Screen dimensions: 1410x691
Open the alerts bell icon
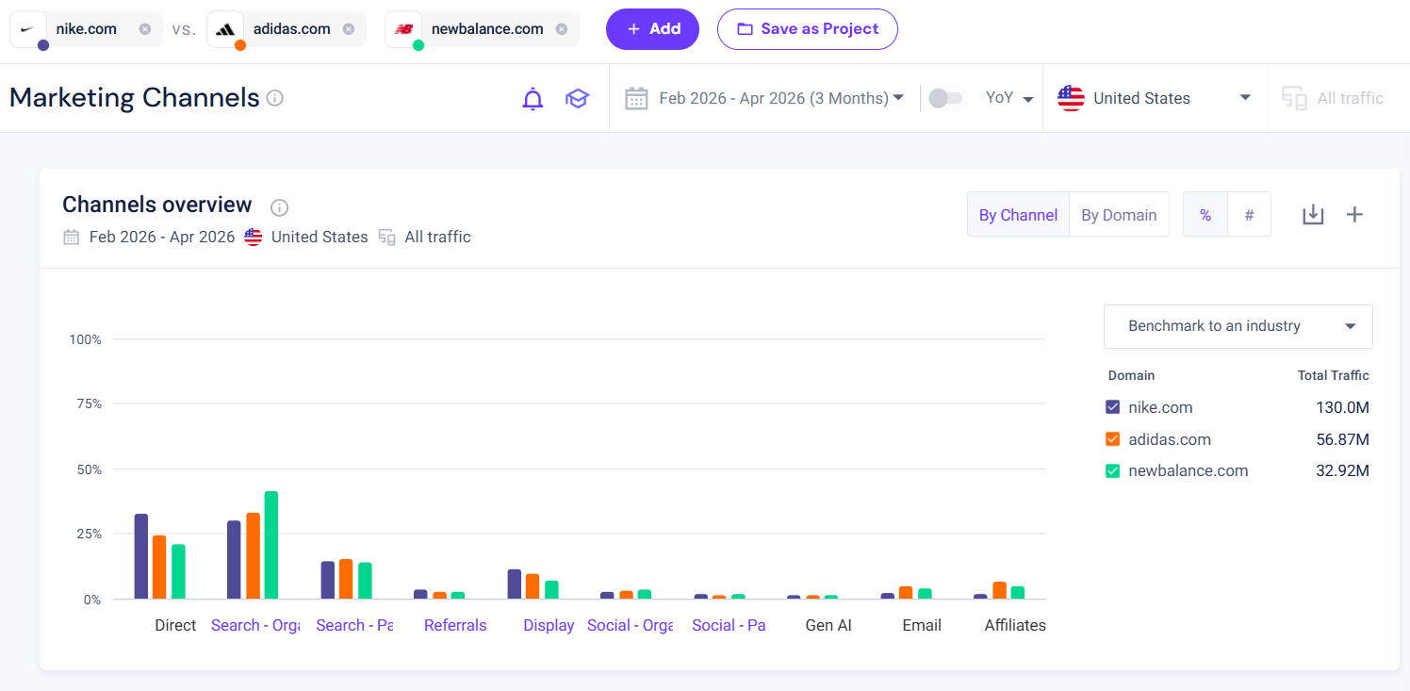(533, 98)
